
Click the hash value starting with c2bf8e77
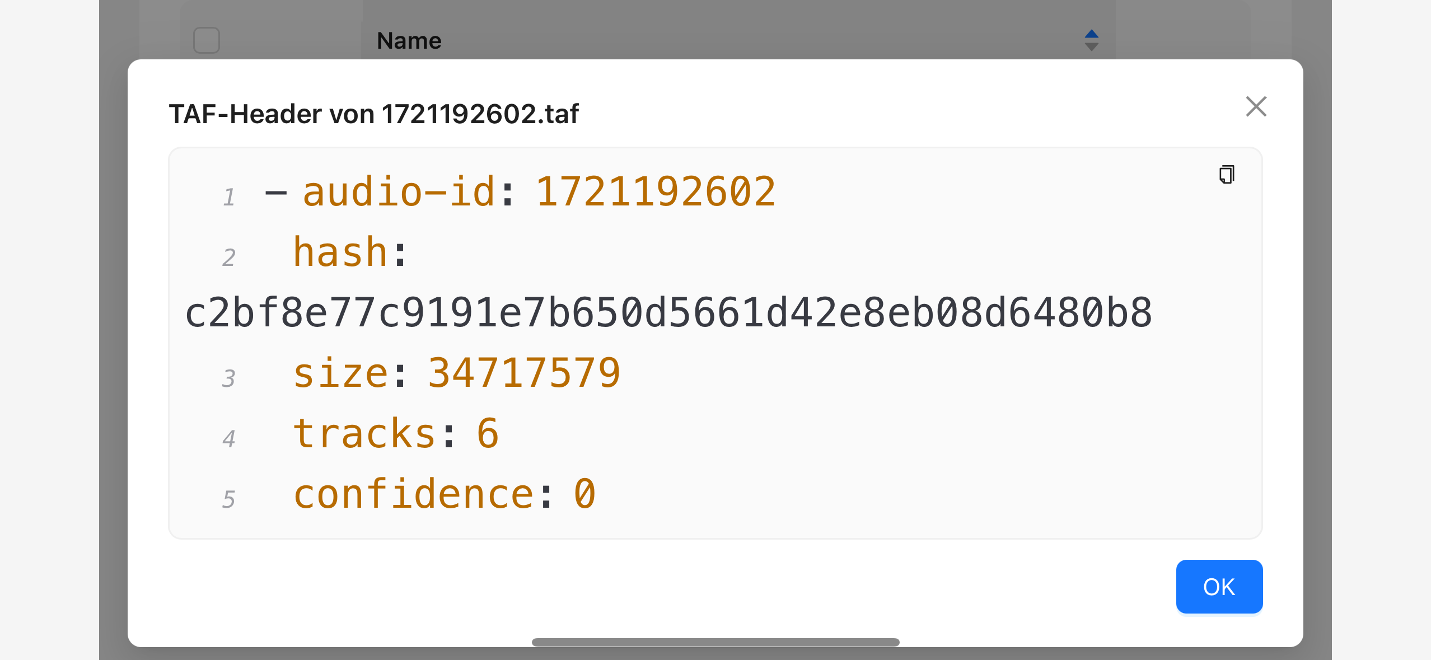[x=668, y=312]
